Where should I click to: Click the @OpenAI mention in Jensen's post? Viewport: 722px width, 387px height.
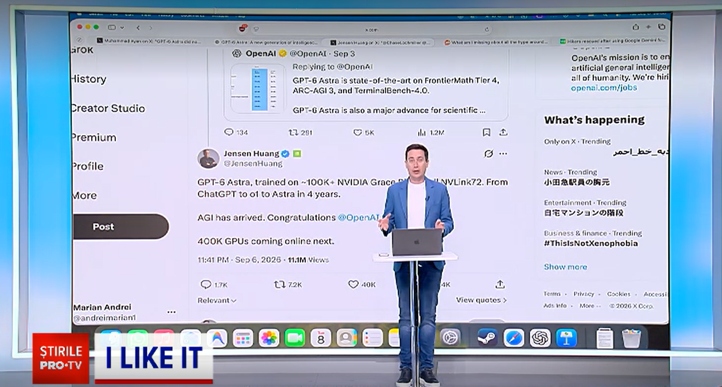[x=358, y=218]
